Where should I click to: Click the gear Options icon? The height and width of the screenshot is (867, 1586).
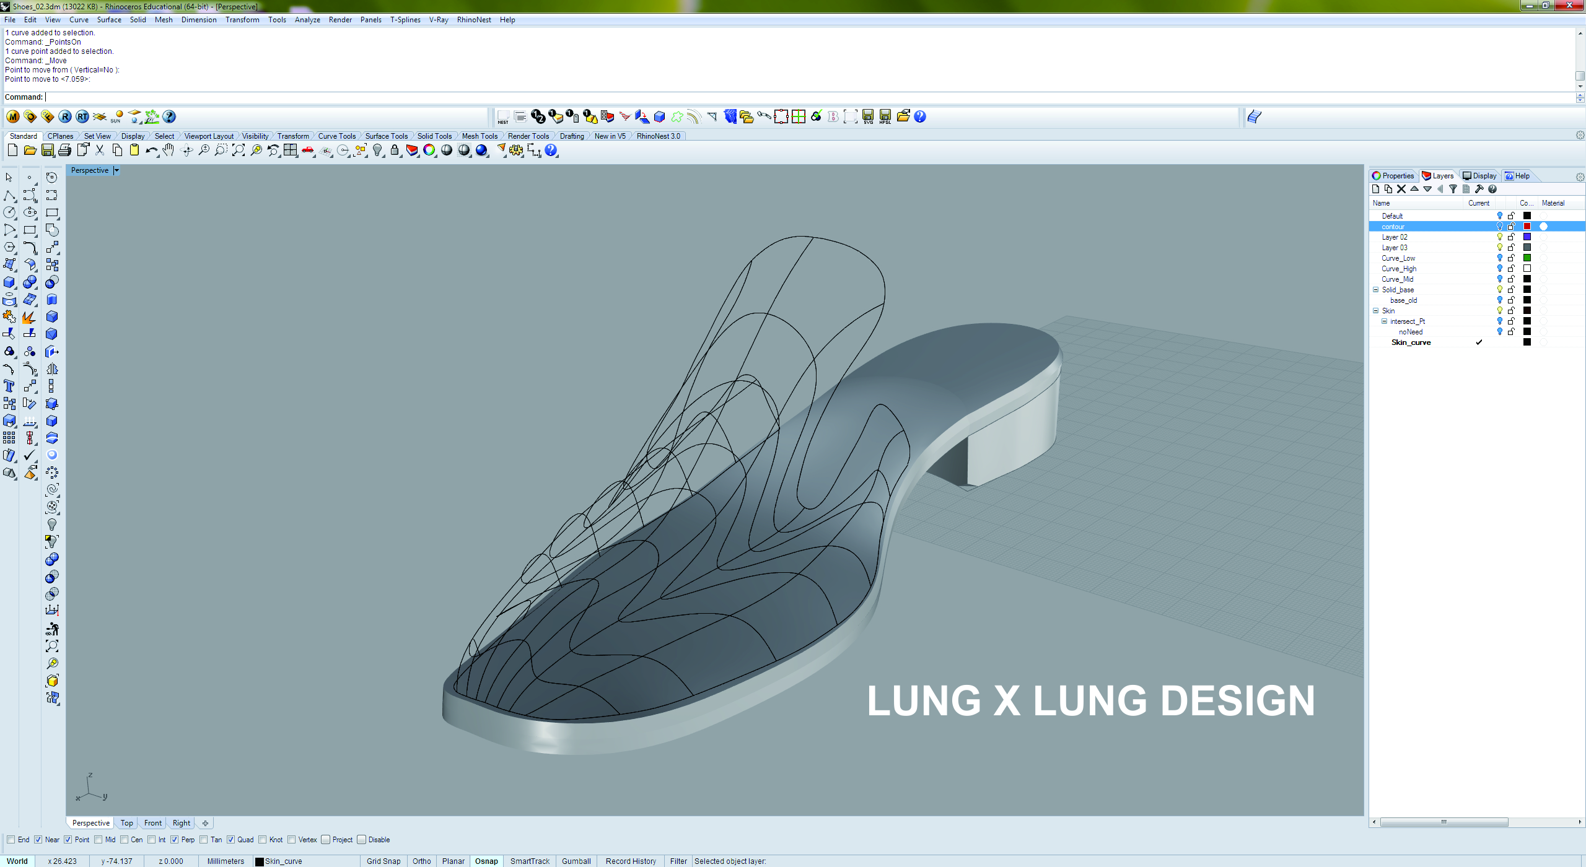click(516, 150)
